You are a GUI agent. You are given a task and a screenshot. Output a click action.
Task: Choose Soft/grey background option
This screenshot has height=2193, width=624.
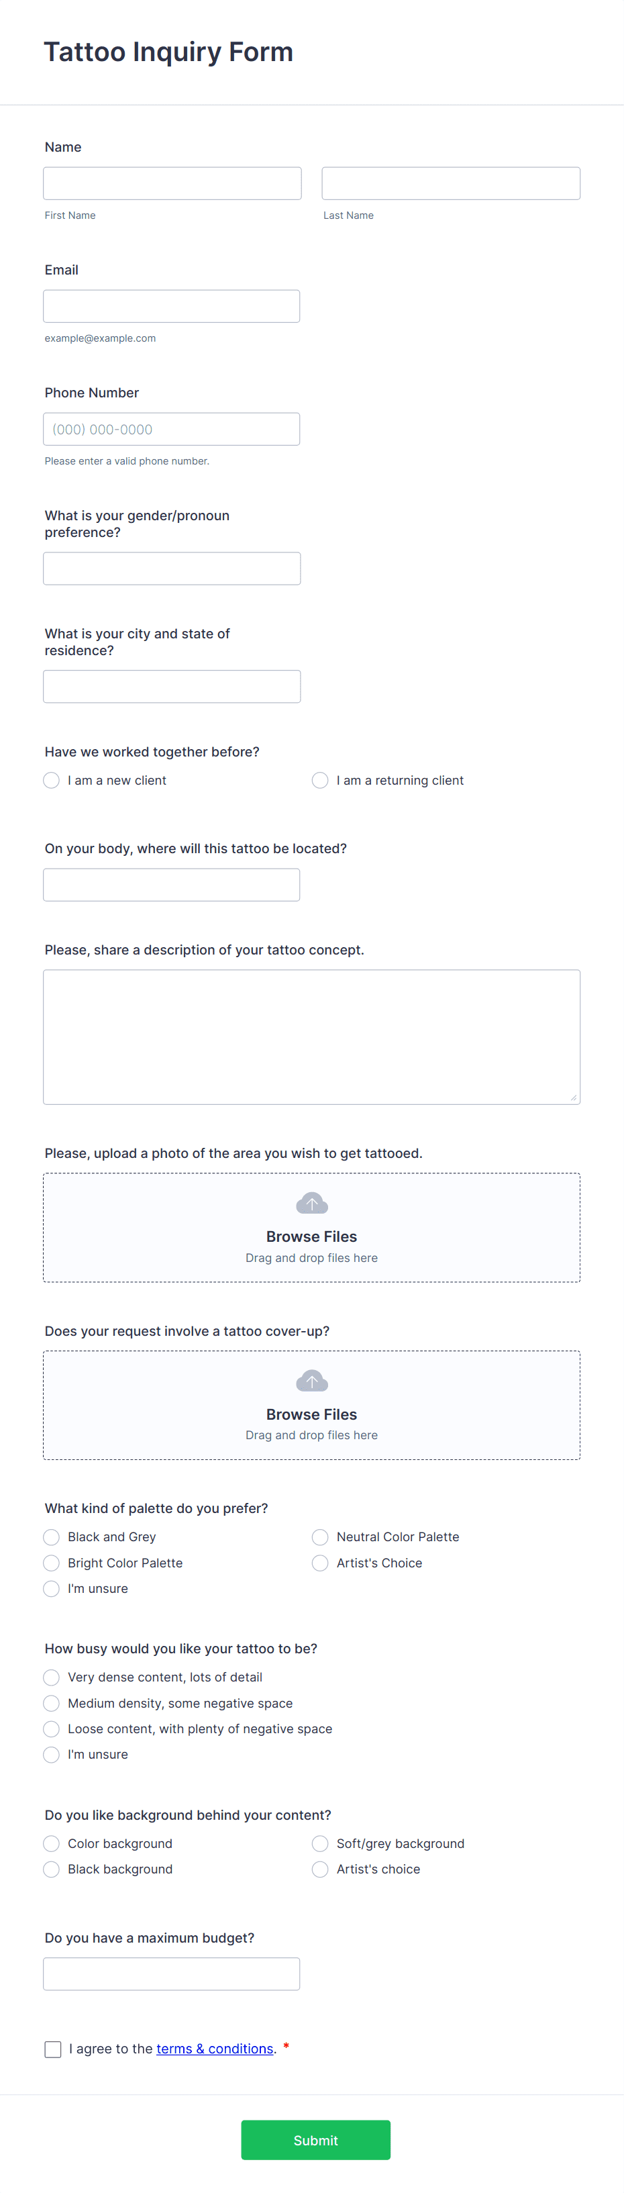pyautogui.click(x=320, y=1843)
